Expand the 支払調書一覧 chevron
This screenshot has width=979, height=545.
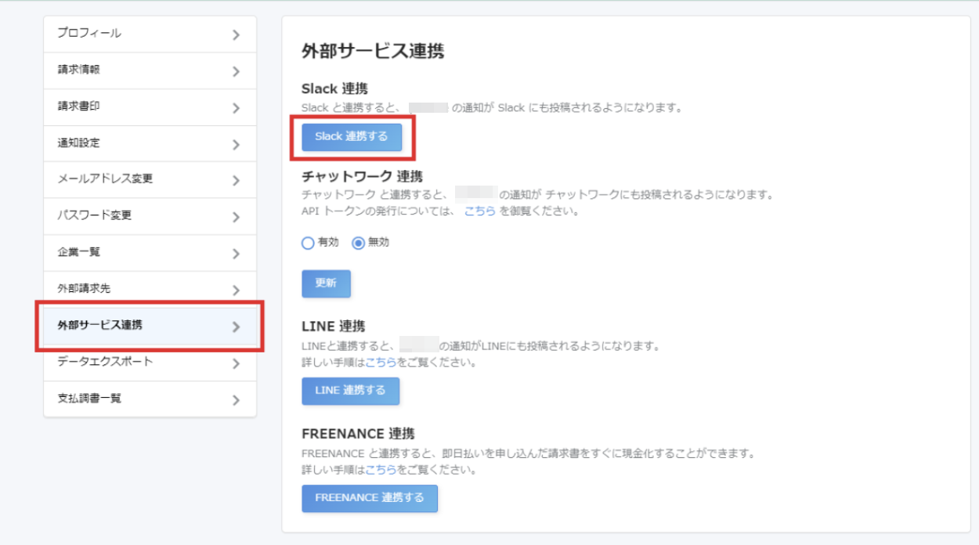coord(236,400)
